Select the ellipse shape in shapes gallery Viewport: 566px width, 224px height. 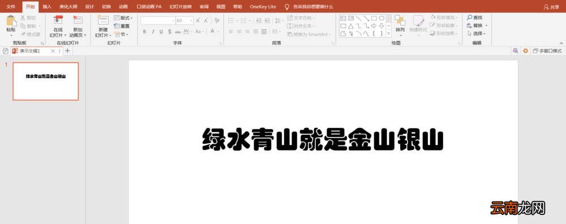point(381,18)
